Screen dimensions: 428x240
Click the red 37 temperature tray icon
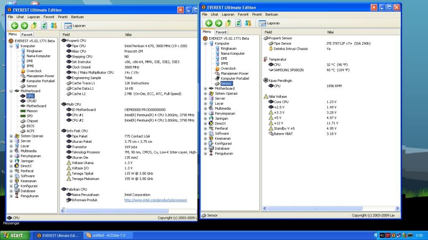click(x=387, y=235)
